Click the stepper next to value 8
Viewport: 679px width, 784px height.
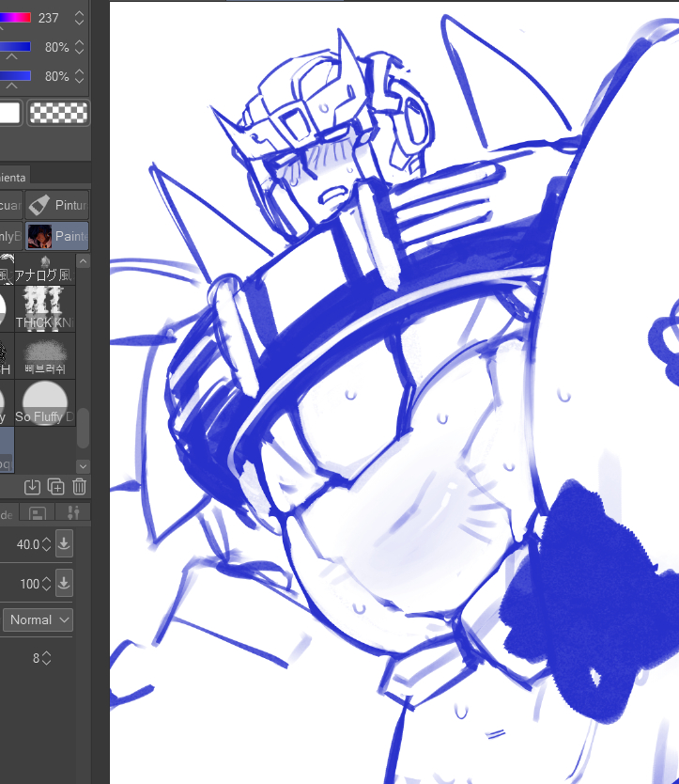point(47,658)
